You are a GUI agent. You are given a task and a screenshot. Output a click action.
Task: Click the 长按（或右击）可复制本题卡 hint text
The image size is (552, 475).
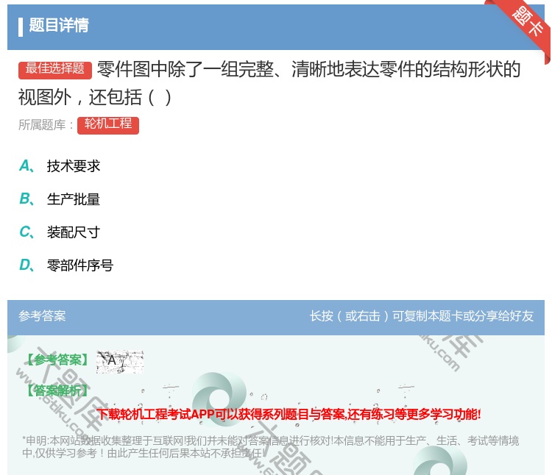pyautogui.click(x=422, y=316)
